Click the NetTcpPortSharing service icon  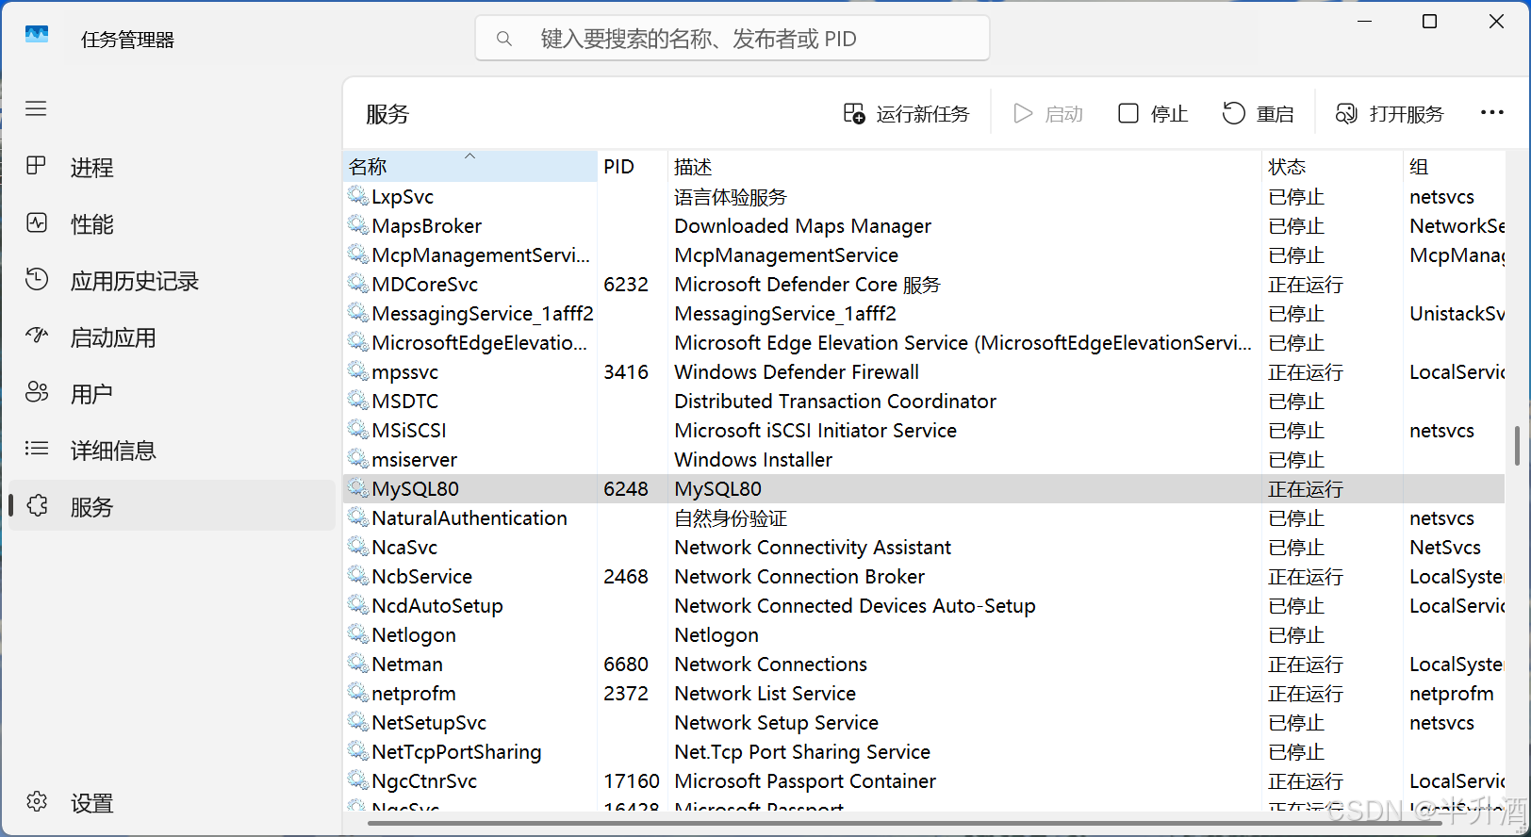coord(358,751)
